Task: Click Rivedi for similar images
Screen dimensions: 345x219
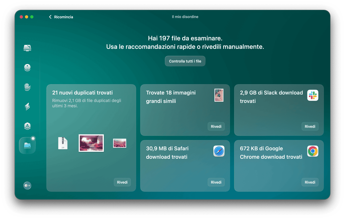Action: (x=216, y=126)
